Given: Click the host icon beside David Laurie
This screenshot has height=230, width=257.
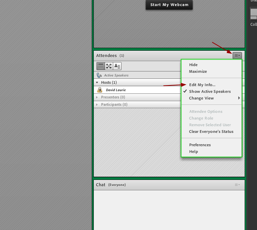Looking at the screenshot, I should point(99,90).
